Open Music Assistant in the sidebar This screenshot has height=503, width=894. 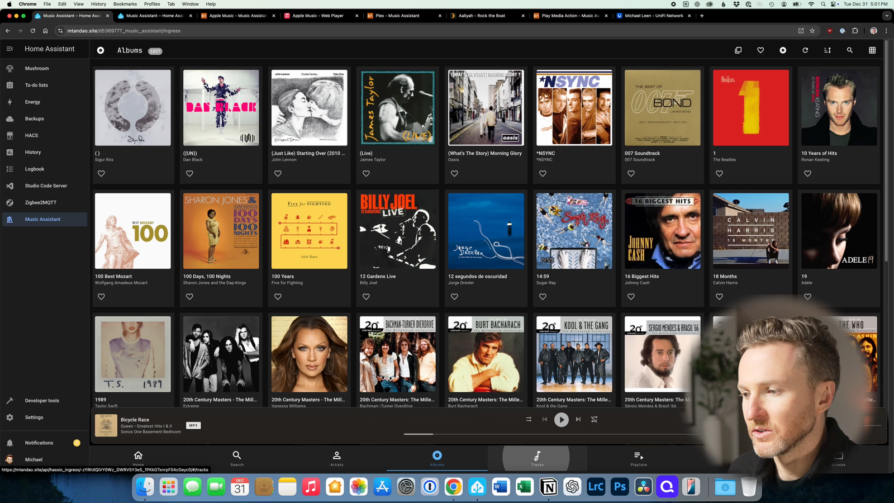(x=43, y=219)
